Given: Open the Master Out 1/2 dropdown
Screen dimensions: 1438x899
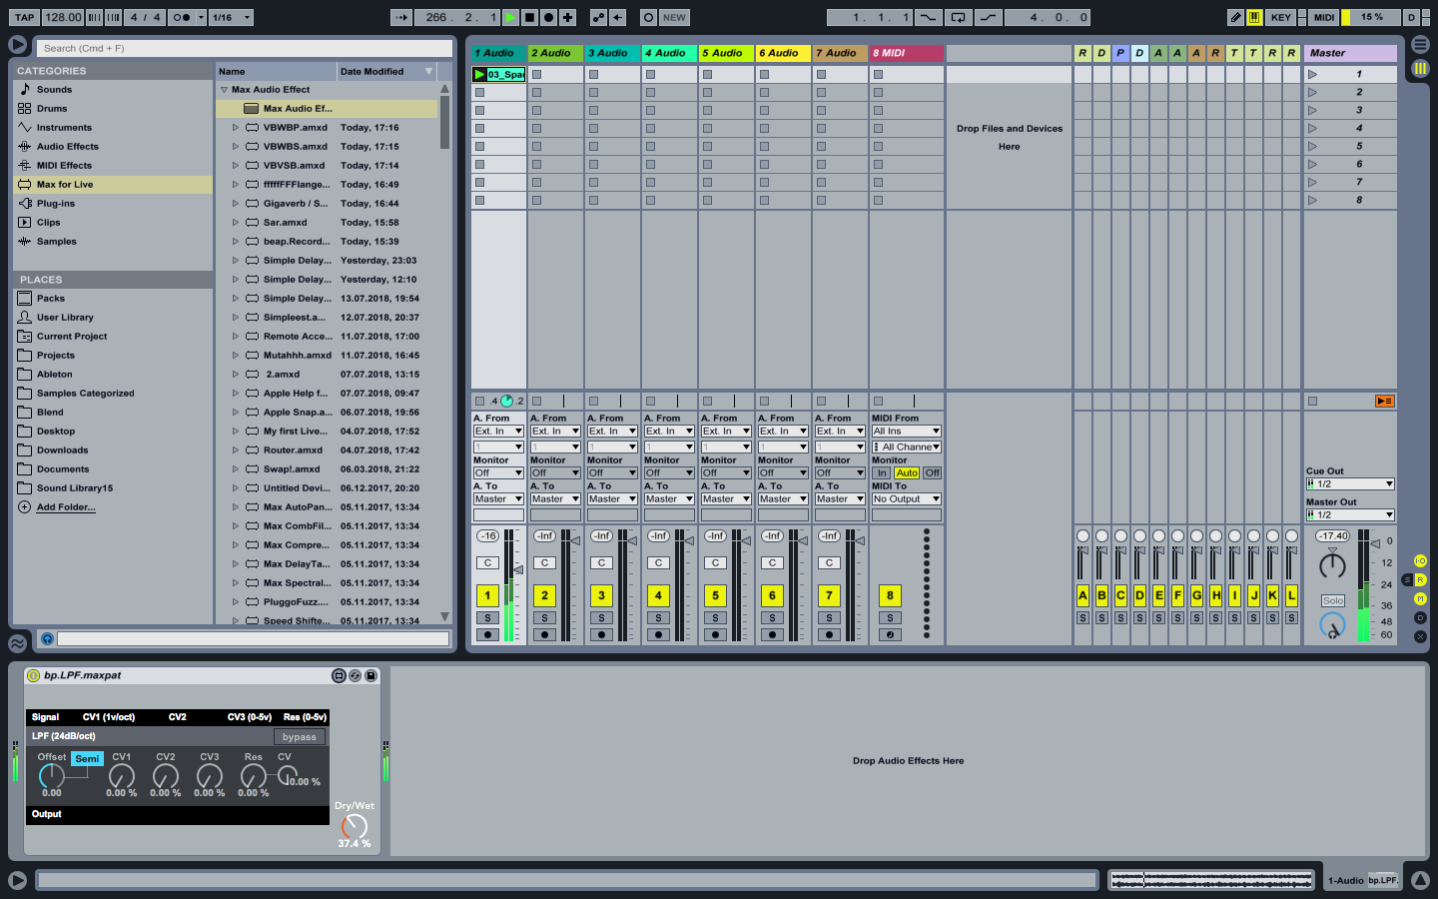Looking at the screenshot, I should pos(1349,515).
